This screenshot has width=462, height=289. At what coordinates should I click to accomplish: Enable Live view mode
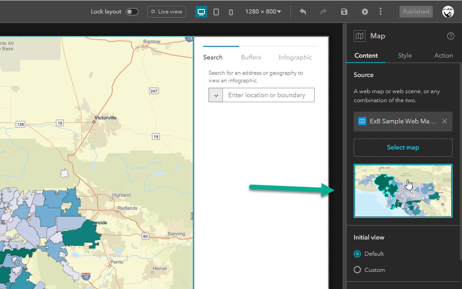click(167, 12)
